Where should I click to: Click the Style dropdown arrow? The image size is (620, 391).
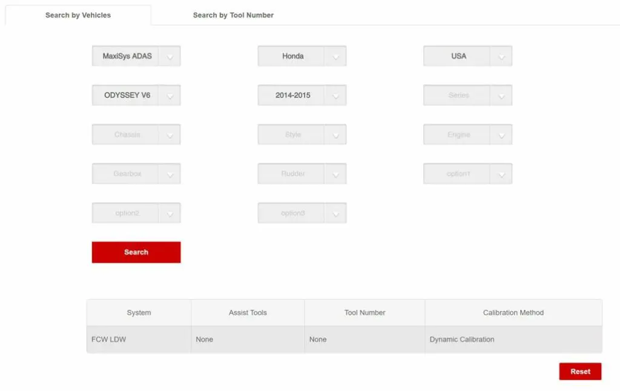click(335, 135)
